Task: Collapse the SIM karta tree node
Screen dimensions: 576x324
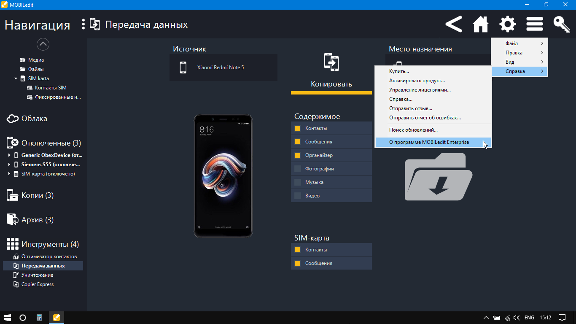Action: coord(16,78)
